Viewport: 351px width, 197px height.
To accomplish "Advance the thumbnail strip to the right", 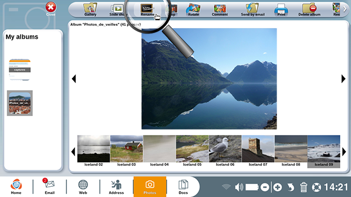I will point(344,152).
